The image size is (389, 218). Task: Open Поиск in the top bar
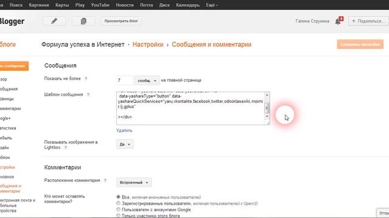point(16,5)
